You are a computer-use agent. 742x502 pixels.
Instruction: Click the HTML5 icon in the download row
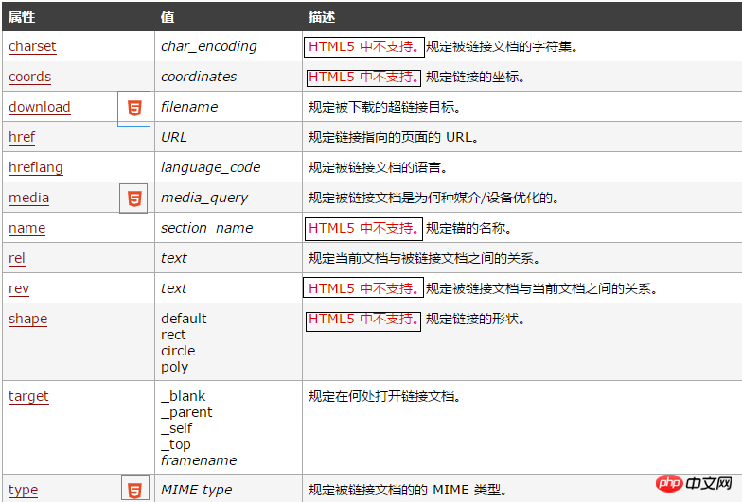coord(134,108)
